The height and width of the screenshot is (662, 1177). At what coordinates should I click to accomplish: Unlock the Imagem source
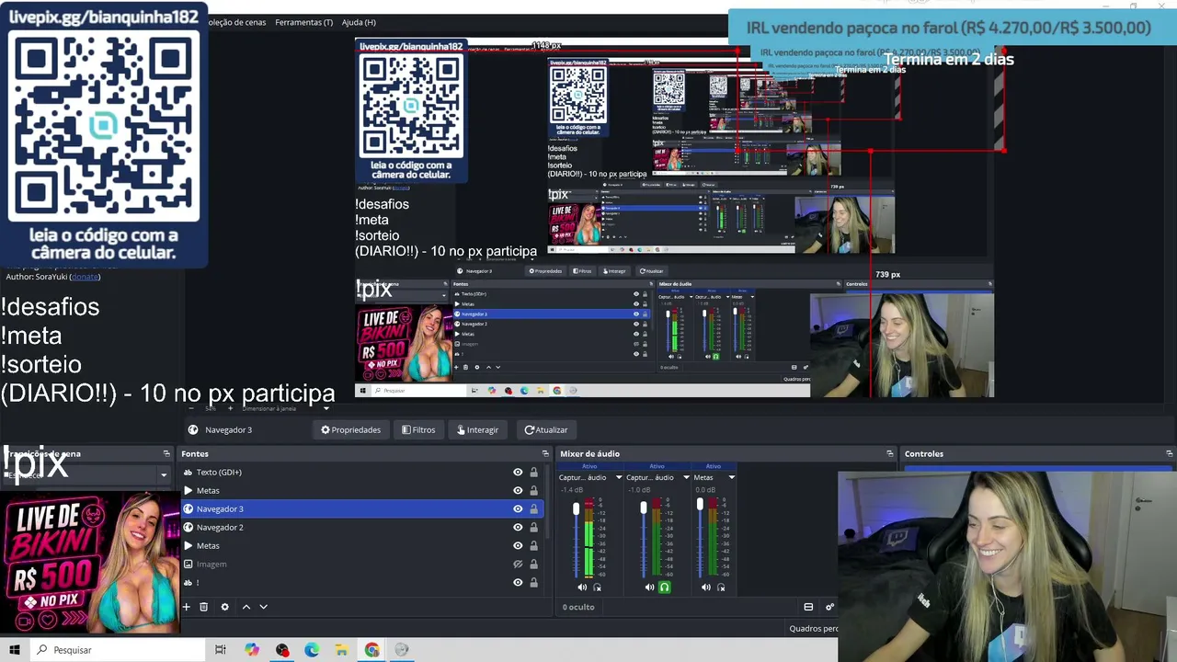[x=533, y=565]
